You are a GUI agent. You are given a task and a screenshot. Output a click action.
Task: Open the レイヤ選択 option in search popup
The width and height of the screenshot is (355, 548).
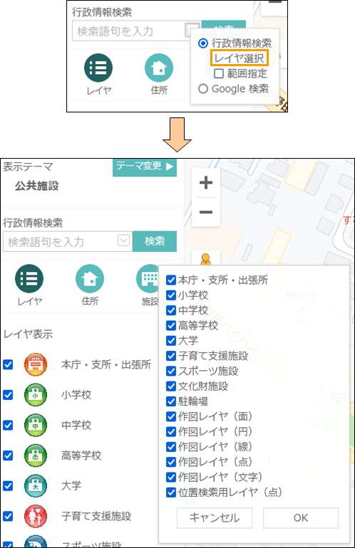(240, 58)
